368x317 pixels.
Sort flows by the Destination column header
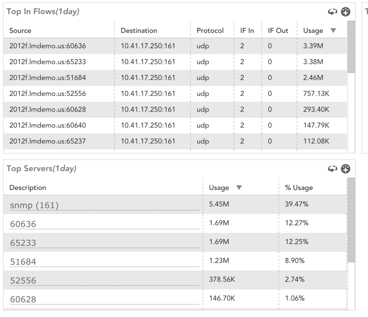pyautogui.click(x=139, y=31)
